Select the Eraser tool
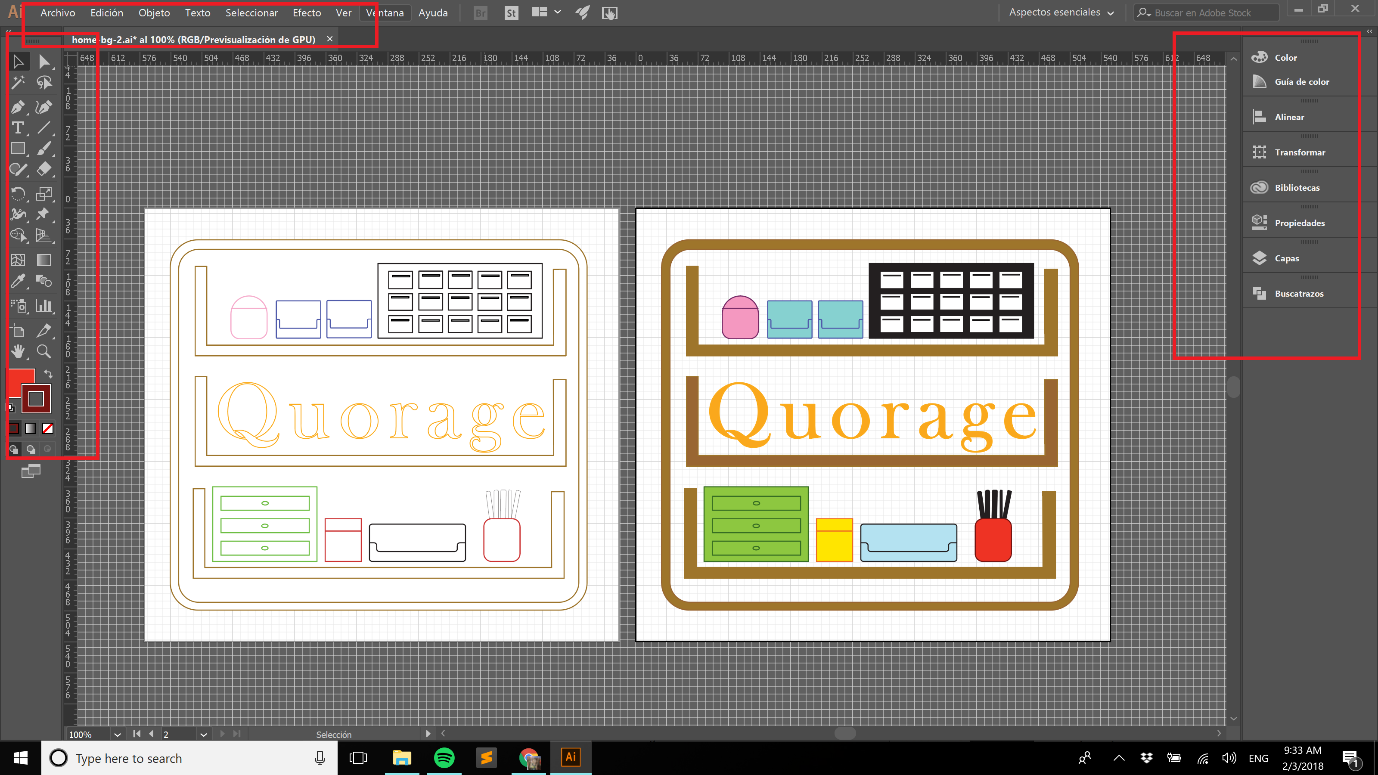Image resolution: width=1378 pixels, height=775 pixels. point(44,169)
